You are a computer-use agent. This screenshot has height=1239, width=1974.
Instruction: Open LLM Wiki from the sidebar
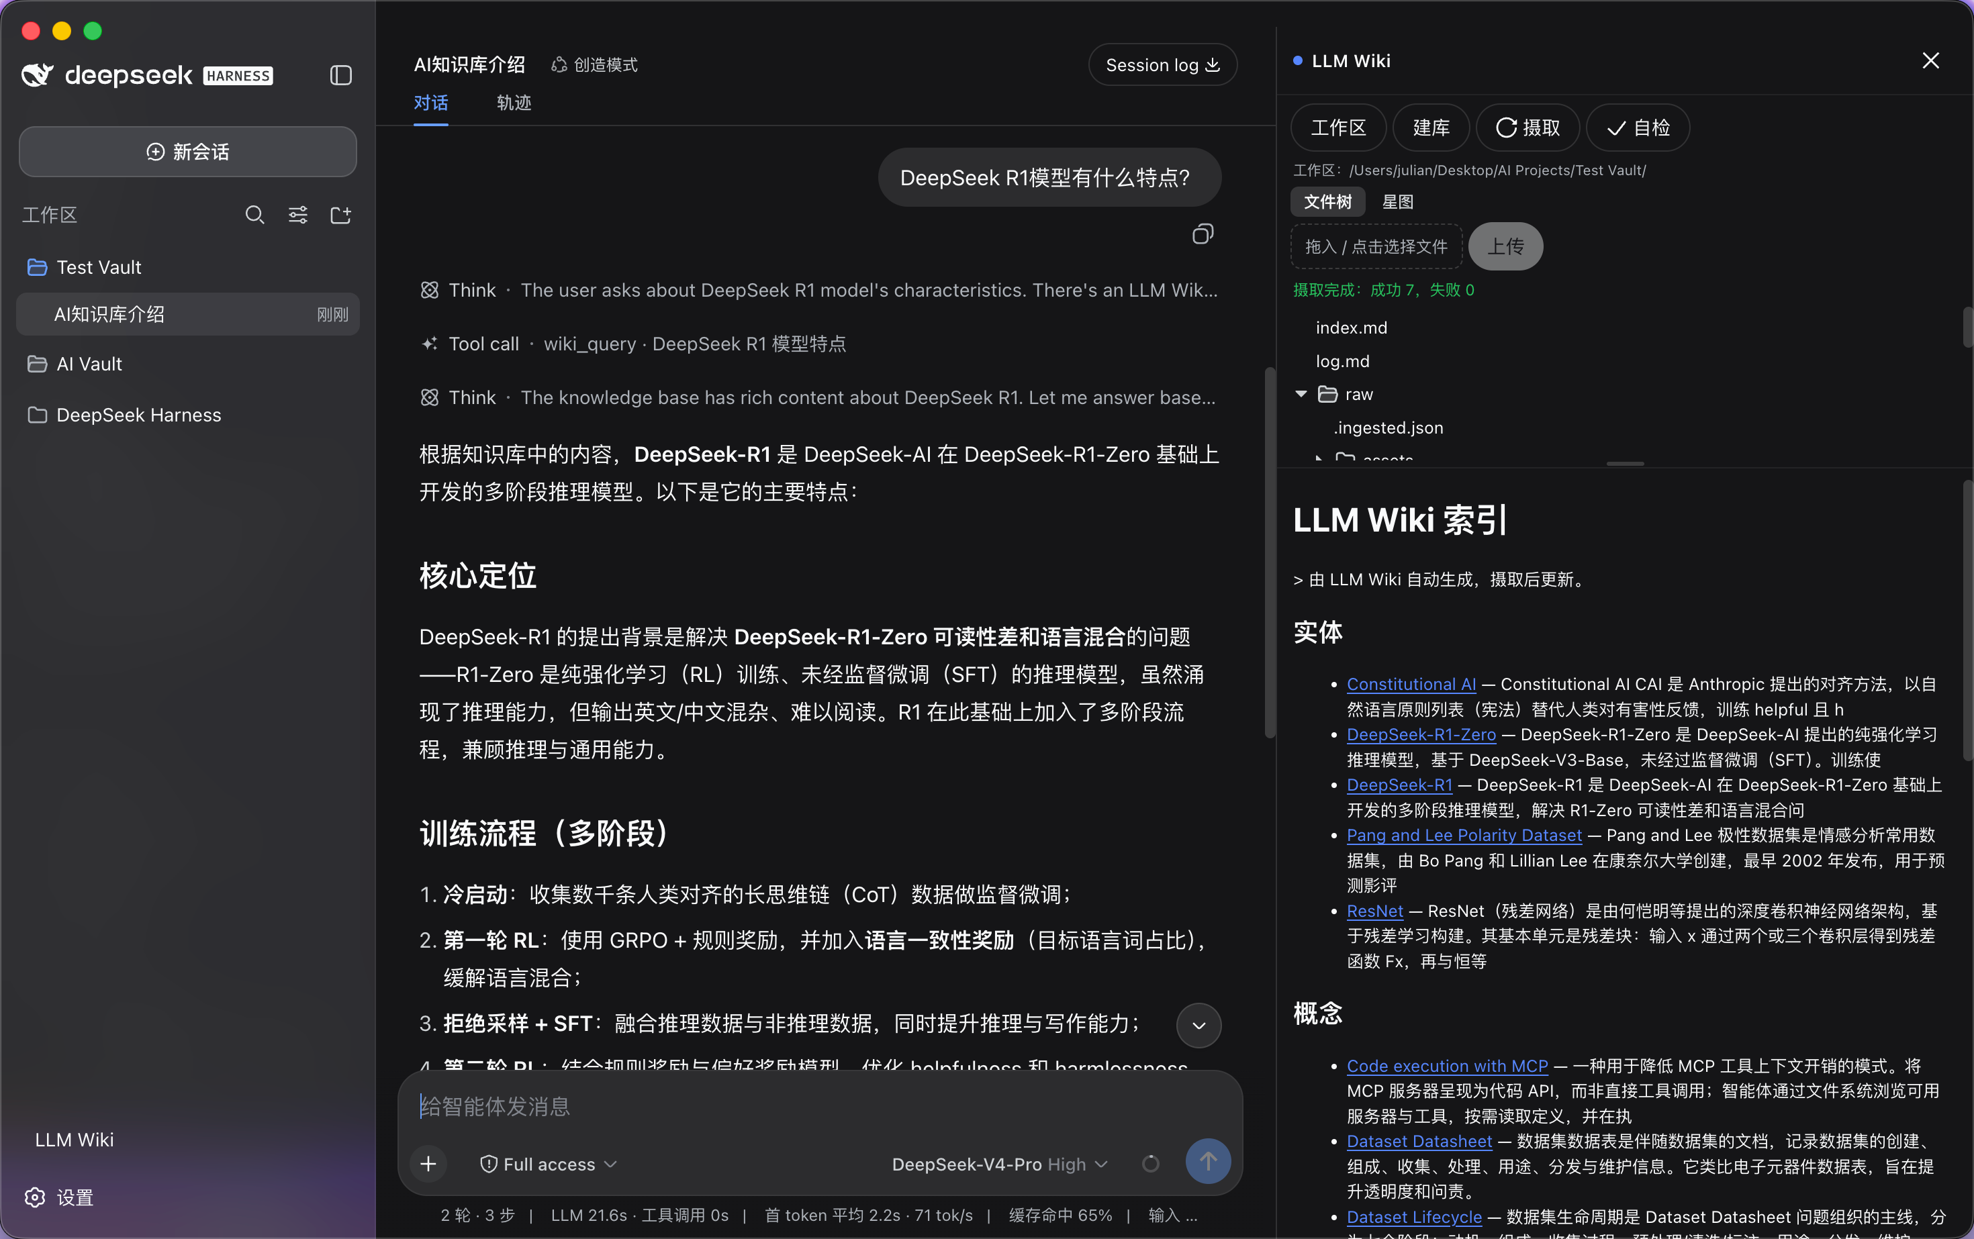point(75,1140)
